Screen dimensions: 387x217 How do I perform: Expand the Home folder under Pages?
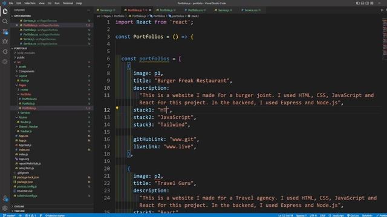24,90
